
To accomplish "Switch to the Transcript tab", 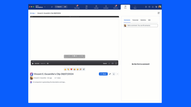I will 135,20.
